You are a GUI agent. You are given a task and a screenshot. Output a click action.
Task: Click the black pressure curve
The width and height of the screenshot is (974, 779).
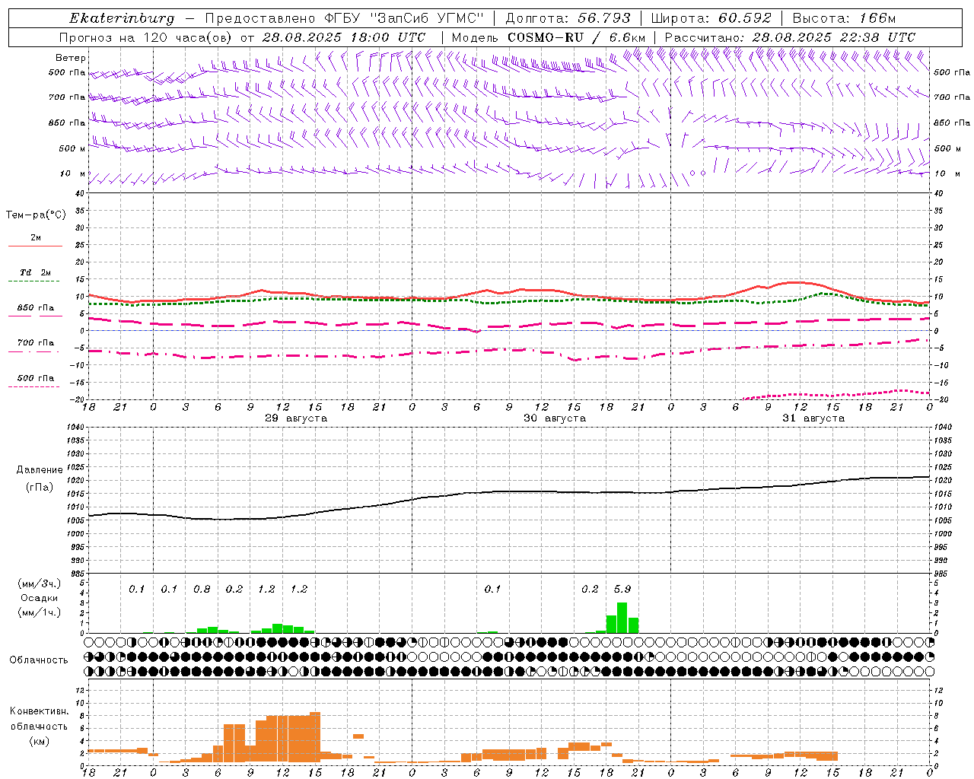click(509, 492)
